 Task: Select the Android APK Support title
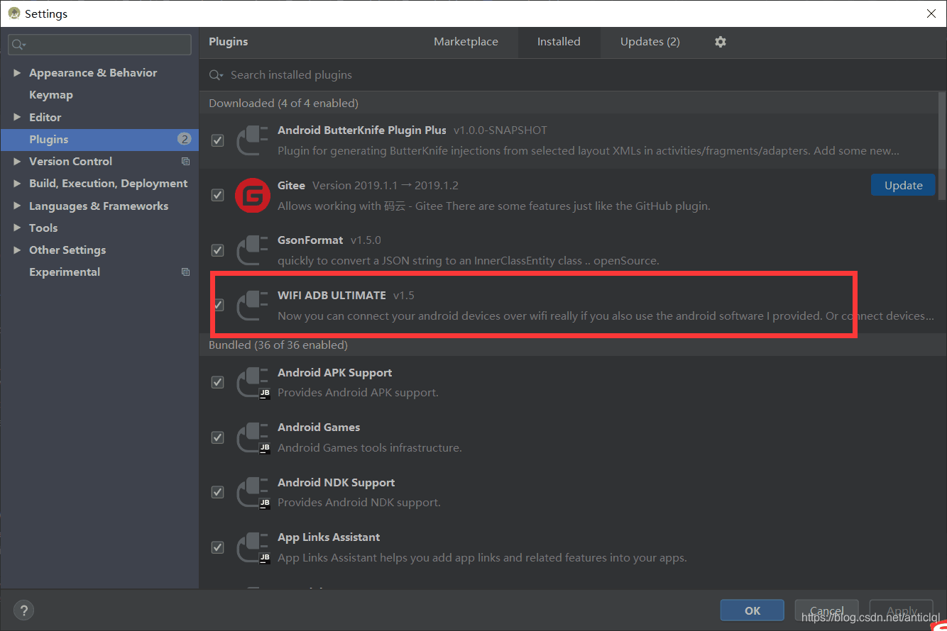click(x=335, y=373)
